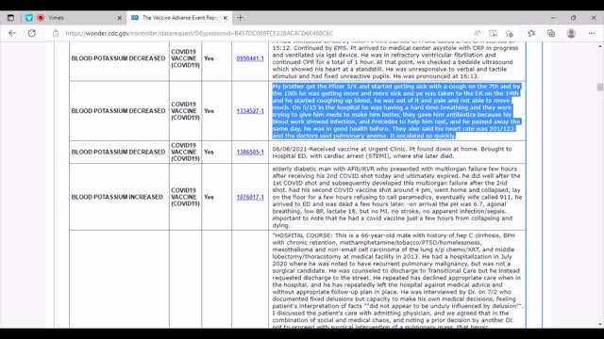Open a new tab with plus button
The height and width of the screenshot is (339, 604).
[241, 18]
